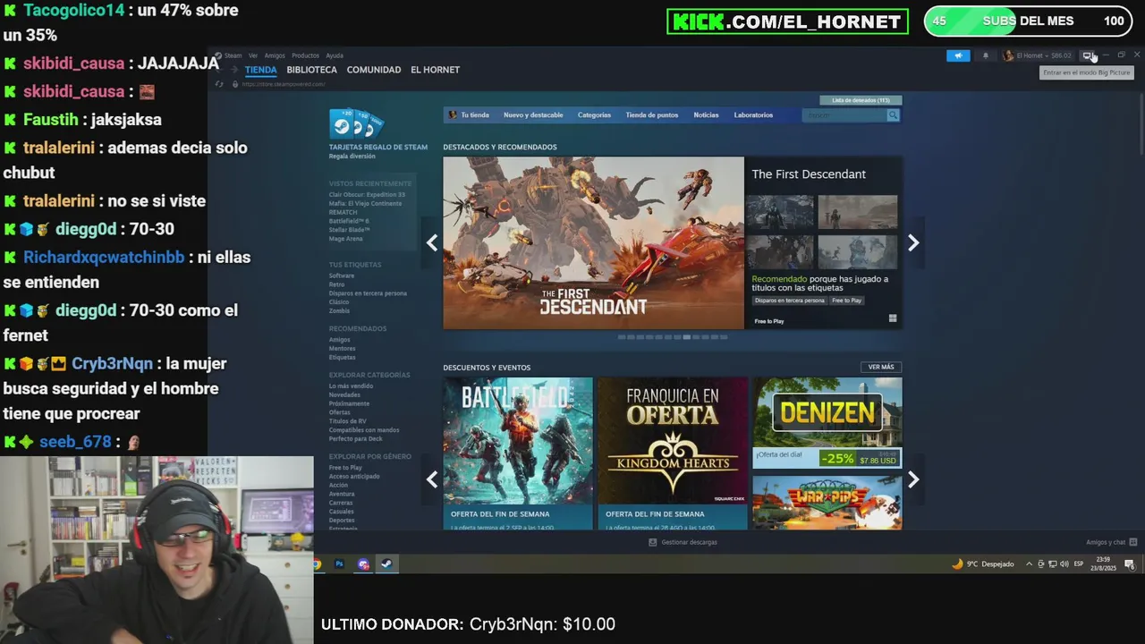Open the Amigos menu
1145x644 pixels.
click(x=275, y=55)
